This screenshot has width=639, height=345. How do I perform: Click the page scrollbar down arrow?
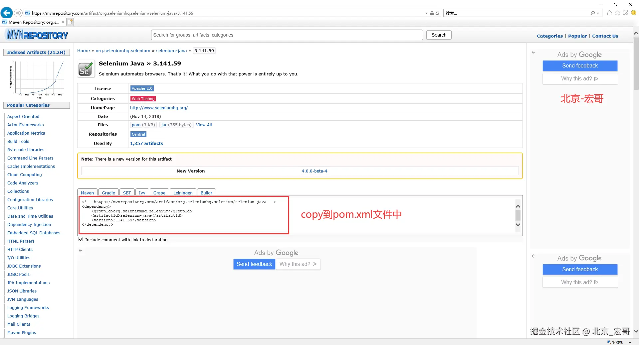pos(636,331)
